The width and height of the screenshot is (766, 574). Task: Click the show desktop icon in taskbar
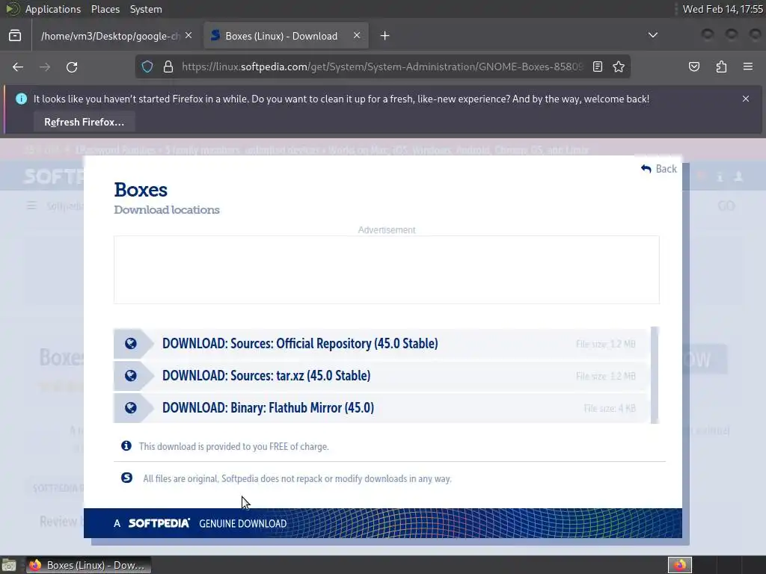pyautogui.click(x=9, y=565)
